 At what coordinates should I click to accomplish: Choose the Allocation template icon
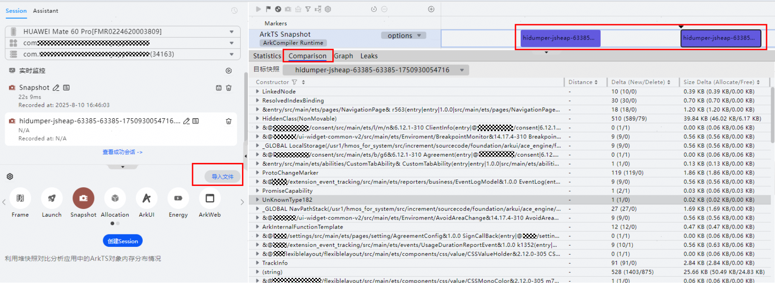[115, 198]
